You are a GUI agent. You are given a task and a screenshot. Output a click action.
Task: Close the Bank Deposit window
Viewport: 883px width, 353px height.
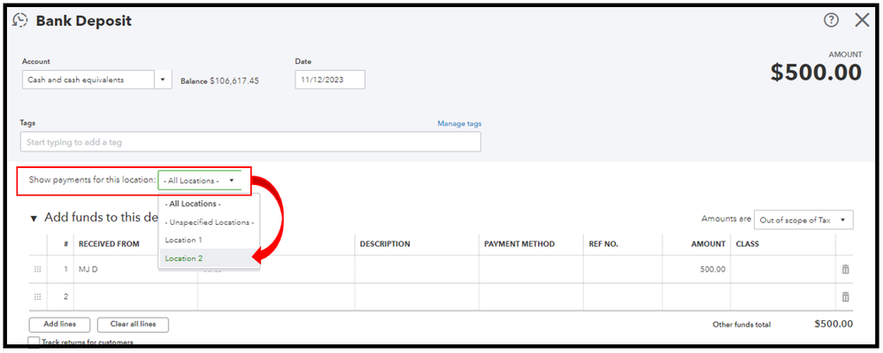coord(862,20)
